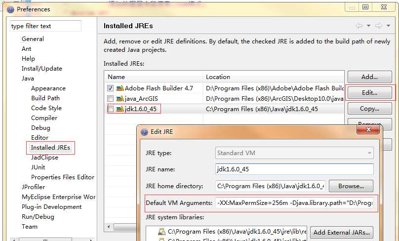Image resolution: width=399 pixels, height=241 pixels.
Task: Open Appearance under Java
Action: pos(48,88)
